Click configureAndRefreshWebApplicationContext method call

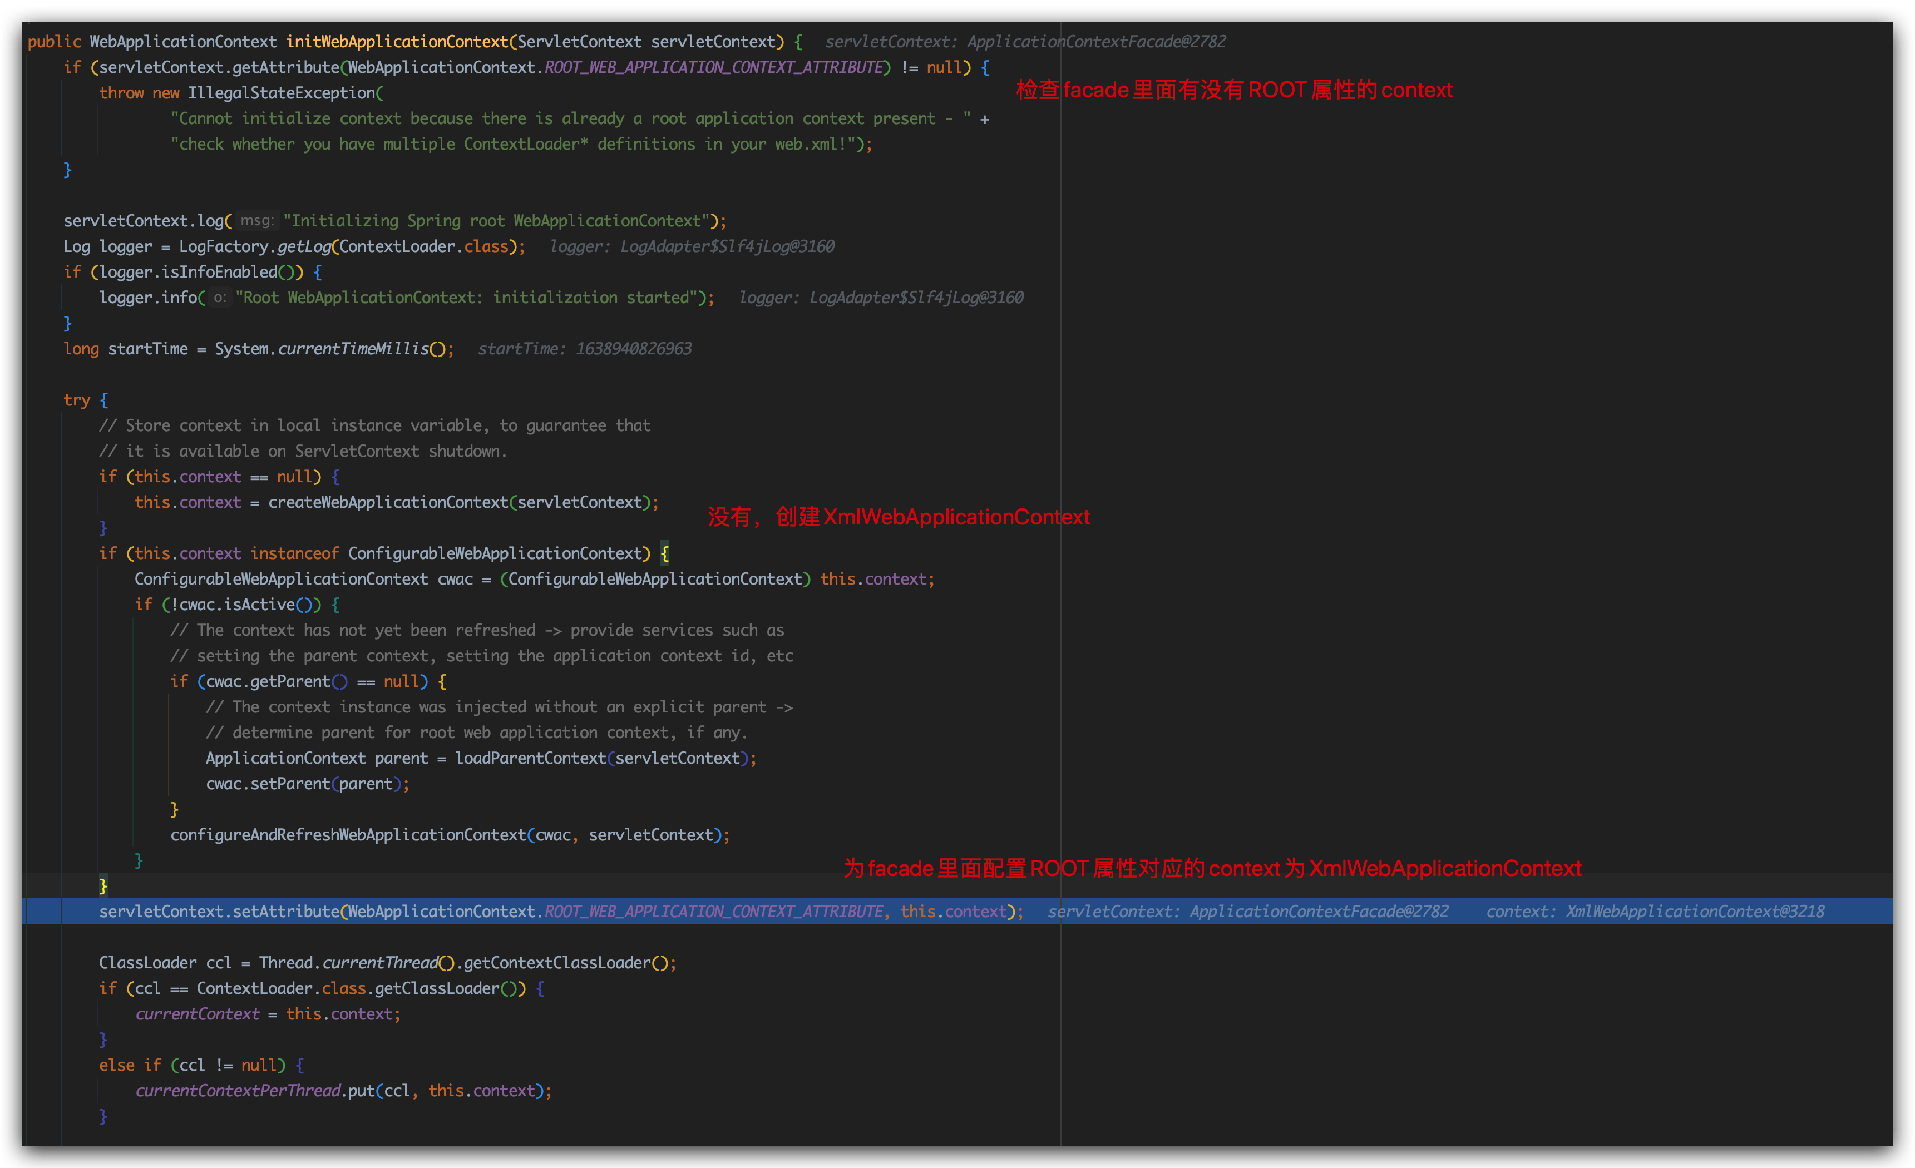pos(348,835)
